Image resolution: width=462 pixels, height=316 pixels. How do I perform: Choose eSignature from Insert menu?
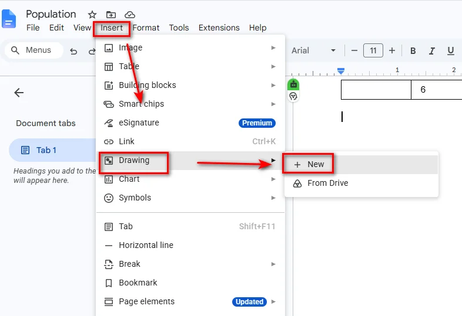click(190, 123)
